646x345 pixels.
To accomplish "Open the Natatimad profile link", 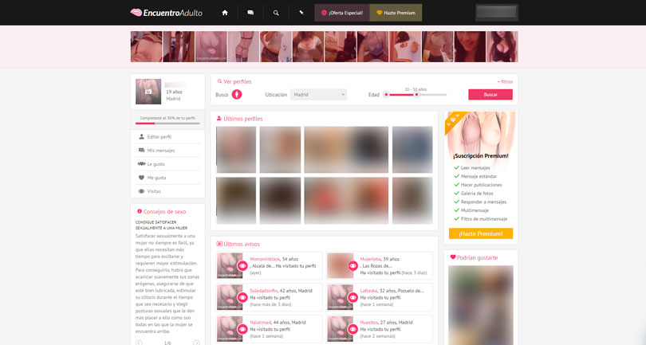I will tap(260, 323).
